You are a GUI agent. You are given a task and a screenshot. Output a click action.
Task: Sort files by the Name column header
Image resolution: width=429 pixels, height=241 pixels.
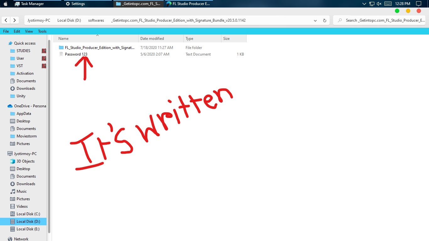tap(63, 39)
